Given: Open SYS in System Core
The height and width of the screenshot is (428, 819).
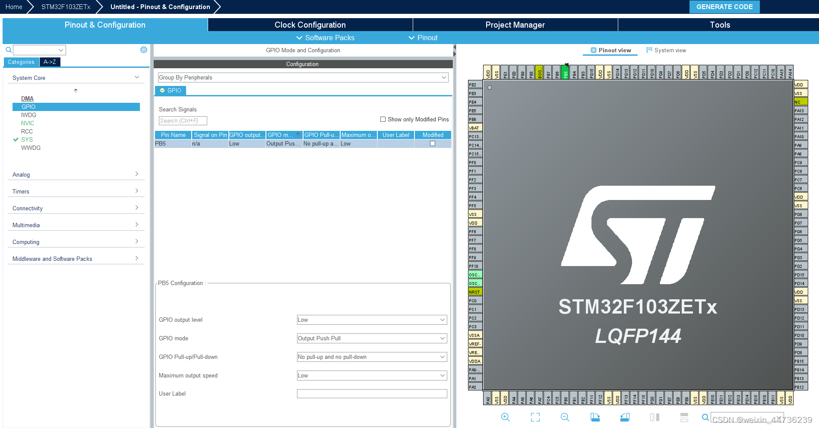Looking at the screenshot, I should pos(27,139).
